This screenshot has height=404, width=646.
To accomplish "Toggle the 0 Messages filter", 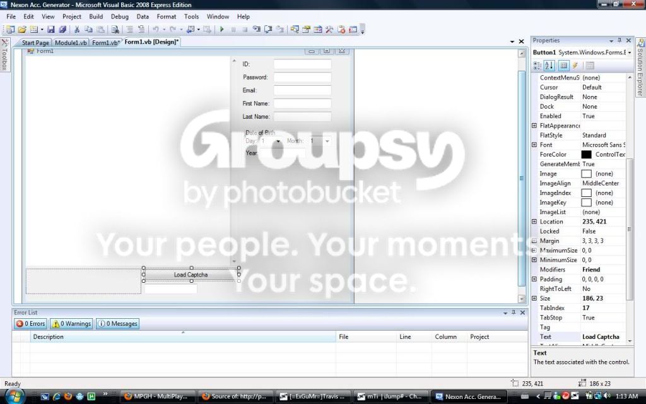I will pos(117,324).
